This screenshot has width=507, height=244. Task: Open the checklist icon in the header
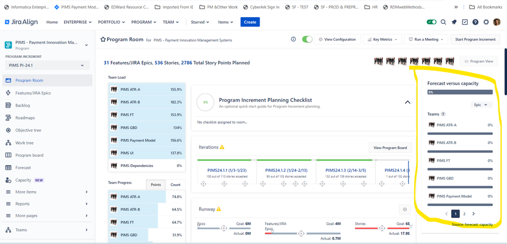[465, 22]
